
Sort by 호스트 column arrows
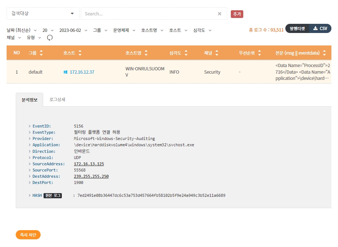click(x=80, y=53)
